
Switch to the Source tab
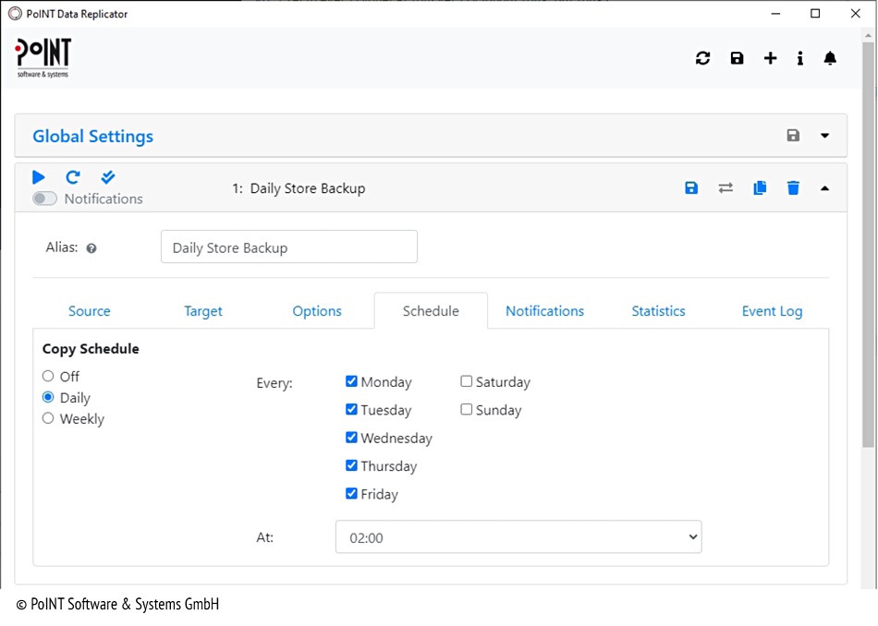click(x=90, y=311)
